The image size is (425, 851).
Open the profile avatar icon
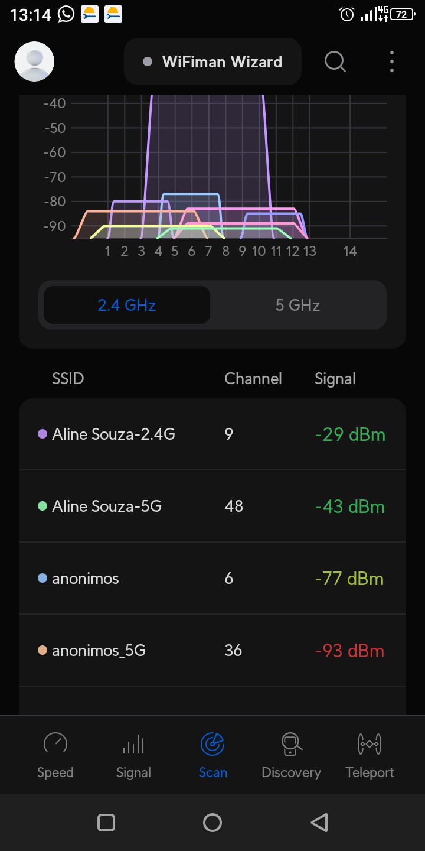pyautogui.click(x=34, y=61)
